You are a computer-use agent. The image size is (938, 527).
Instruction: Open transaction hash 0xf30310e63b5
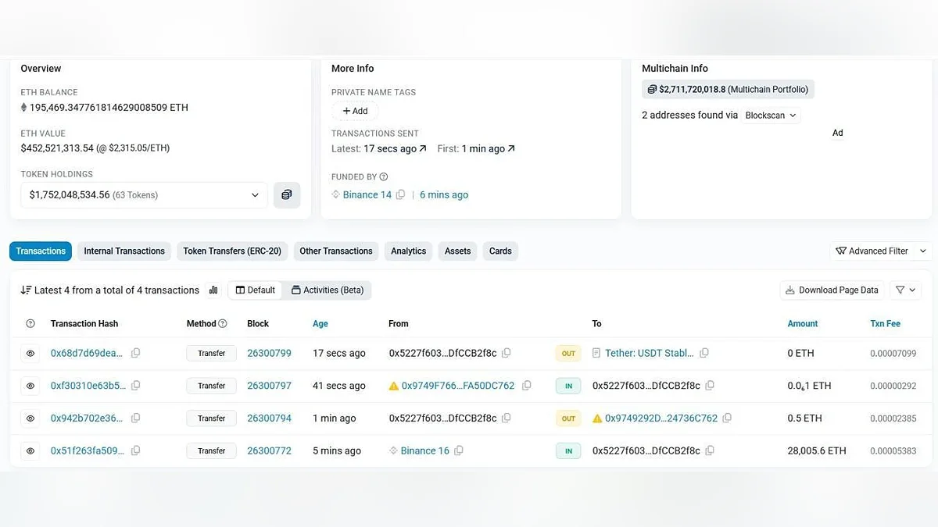click(x=88, y=386)
